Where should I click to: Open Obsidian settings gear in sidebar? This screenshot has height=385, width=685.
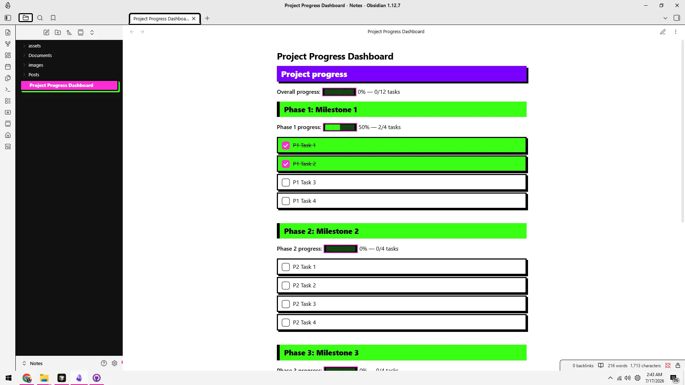coord(115,363)
